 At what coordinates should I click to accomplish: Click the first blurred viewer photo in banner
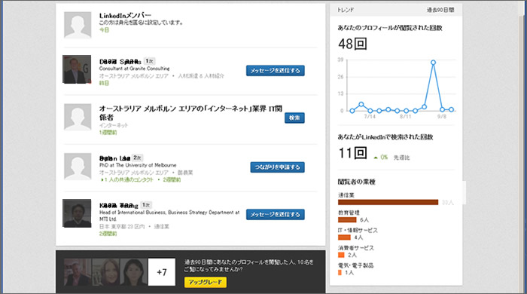tap(78, 272)
